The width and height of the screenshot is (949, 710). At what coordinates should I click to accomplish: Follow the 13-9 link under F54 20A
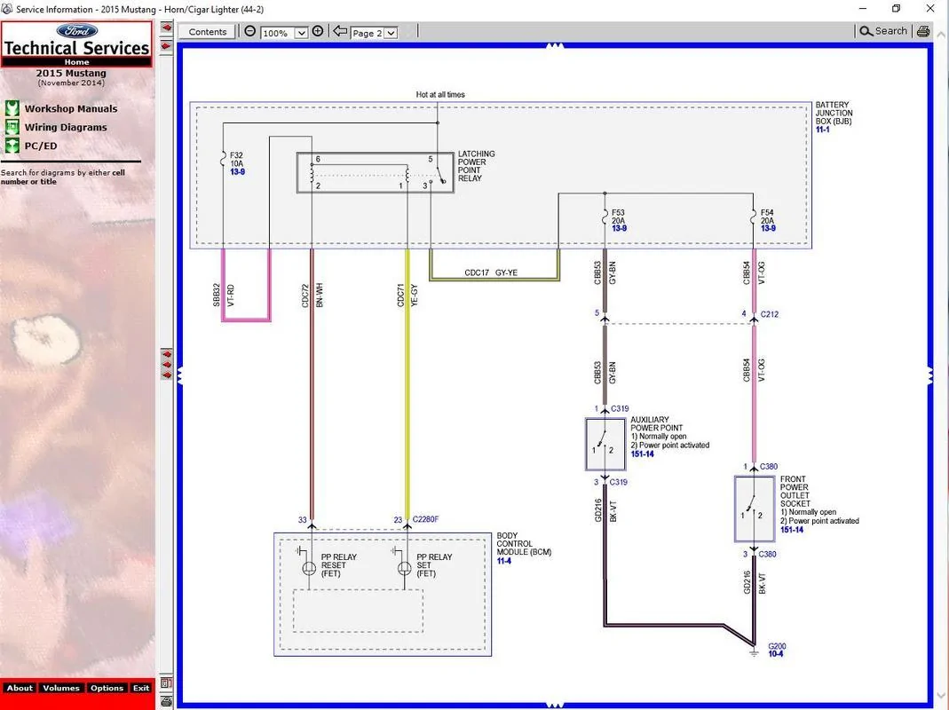click(768, 229)
